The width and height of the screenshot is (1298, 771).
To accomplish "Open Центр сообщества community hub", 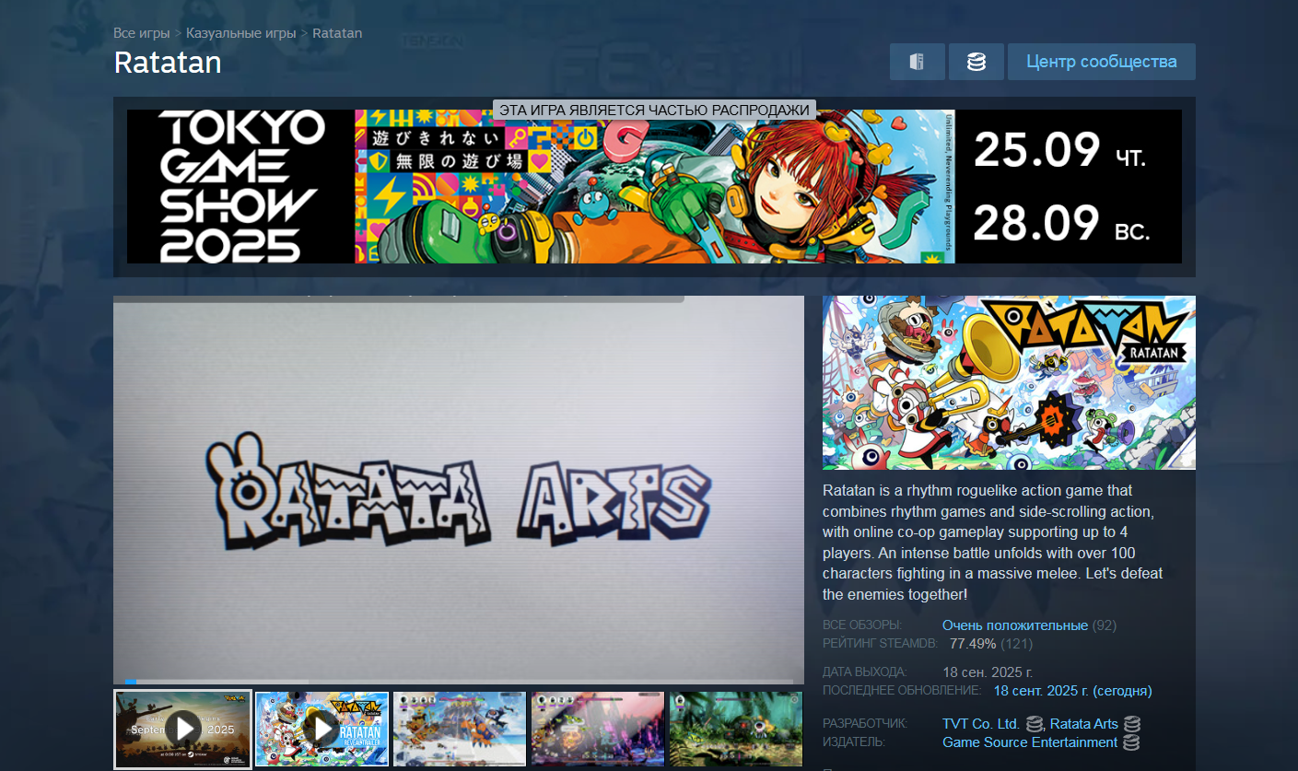I will 1101,62.
